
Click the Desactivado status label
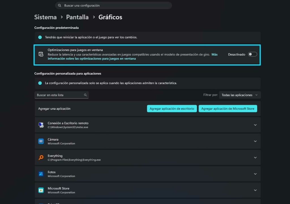click(236, 54)
